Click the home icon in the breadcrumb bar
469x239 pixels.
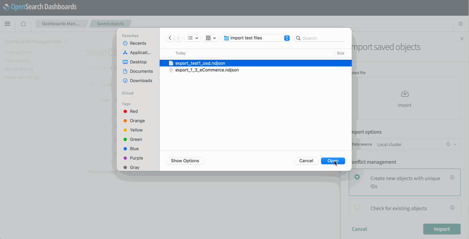pyautogui.click(x=23, y=24)
